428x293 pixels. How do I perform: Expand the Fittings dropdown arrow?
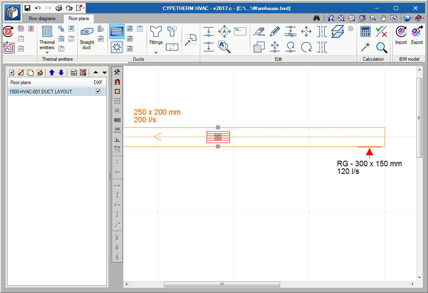coord(156,52)
